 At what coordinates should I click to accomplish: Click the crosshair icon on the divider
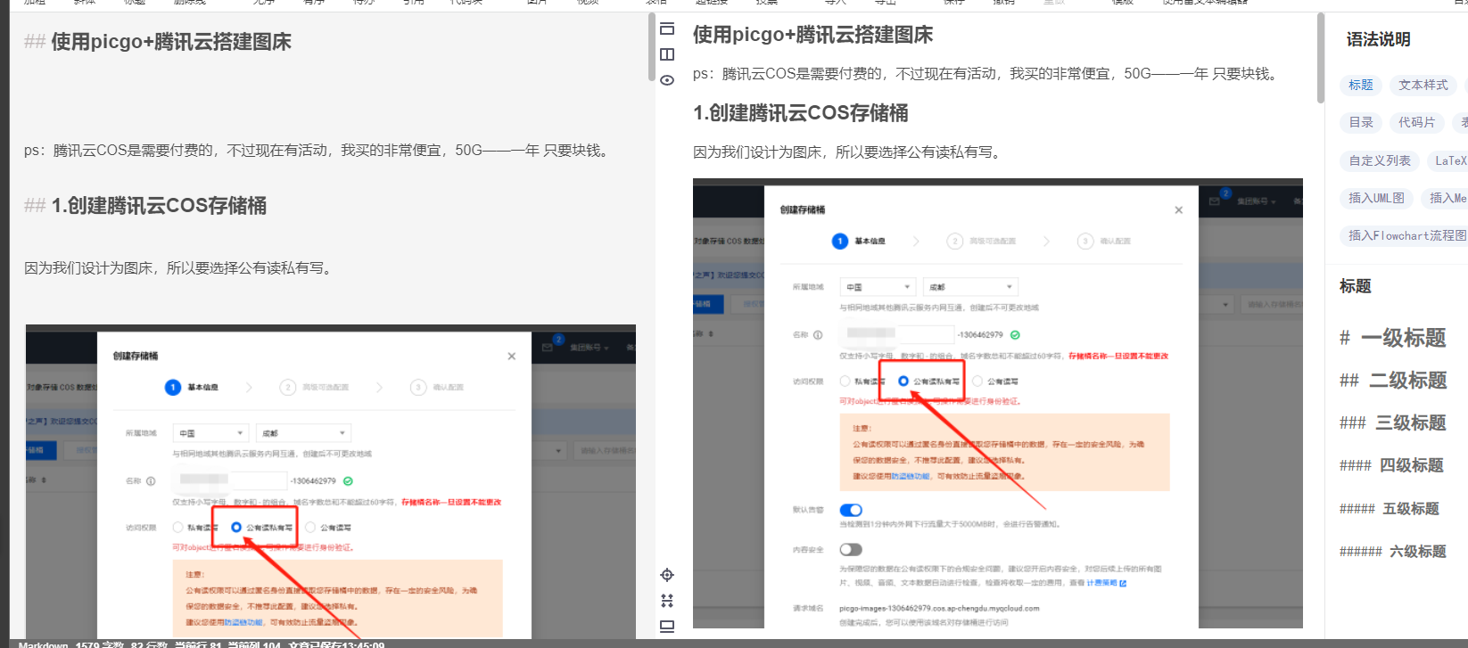(x=667, y=575)
